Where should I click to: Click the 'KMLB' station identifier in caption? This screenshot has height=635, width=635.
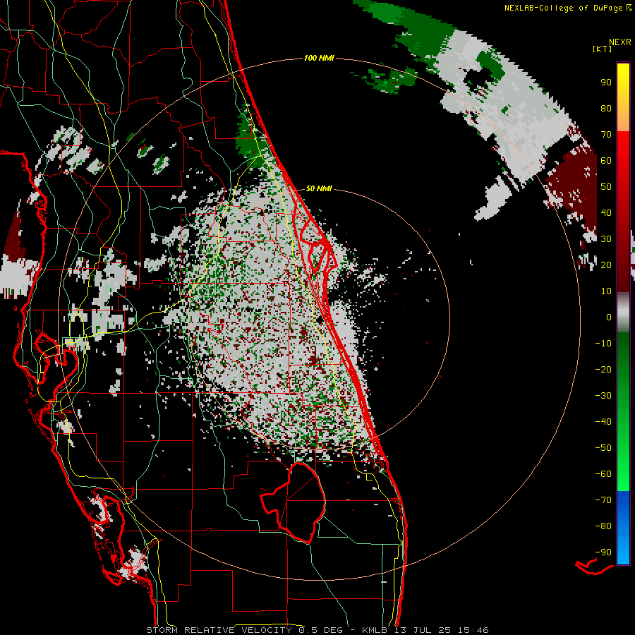375,630
